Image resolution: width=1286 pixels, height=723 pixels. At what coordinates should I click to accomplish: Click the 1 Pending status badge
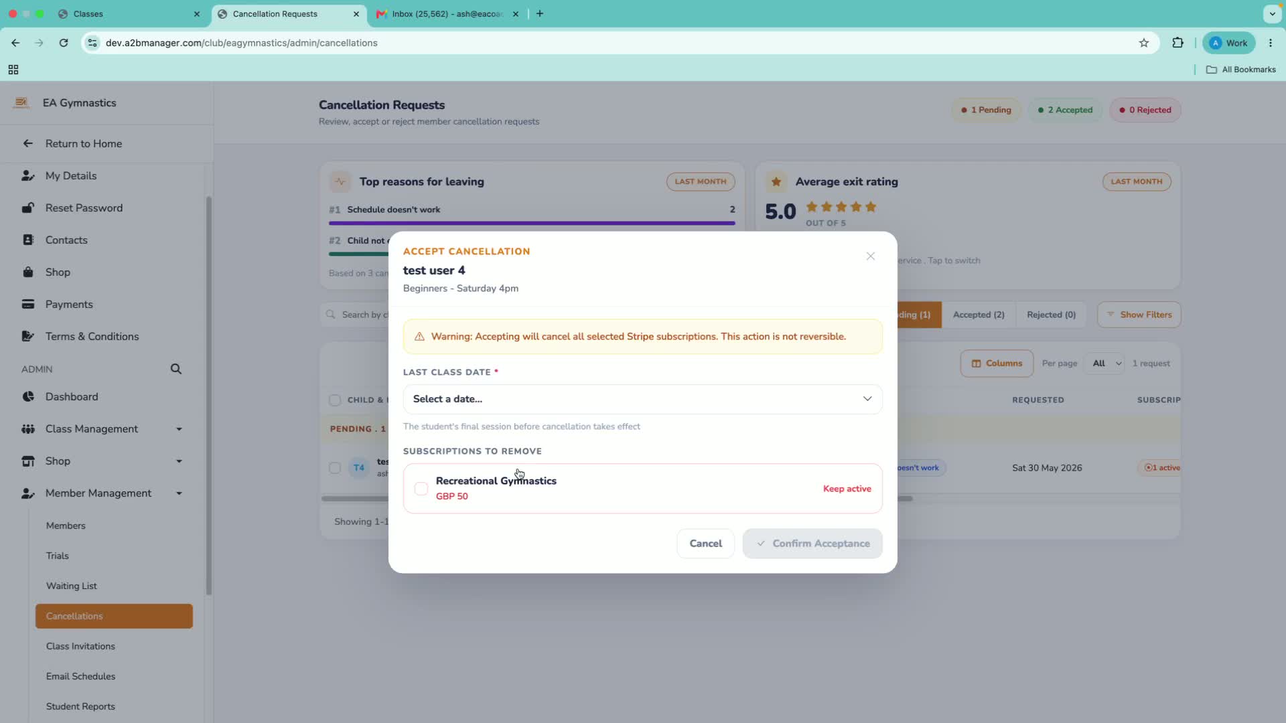(x=986, y=110)
